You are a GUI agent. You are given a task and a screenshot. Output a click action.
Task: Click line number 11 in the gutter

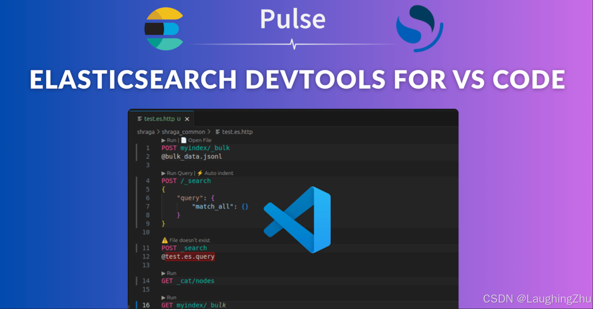click(146, 248)
